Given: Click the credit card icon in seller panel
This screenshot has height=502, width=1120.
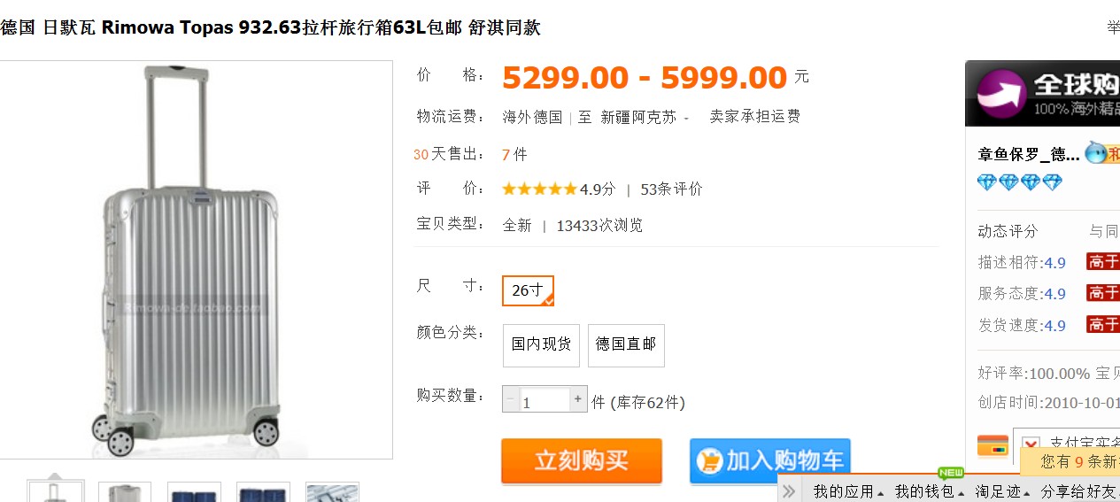Looking at the screenshot, I should coord(993,444).
